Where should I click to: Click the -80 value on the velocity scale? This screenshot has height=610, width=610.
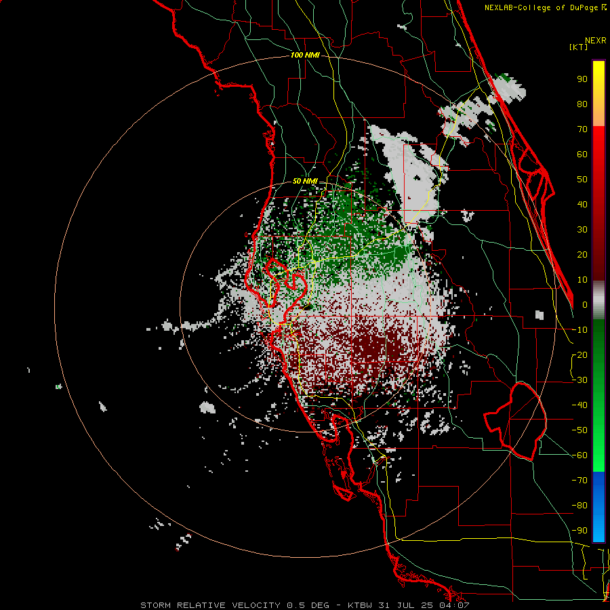tap(579, 506)
